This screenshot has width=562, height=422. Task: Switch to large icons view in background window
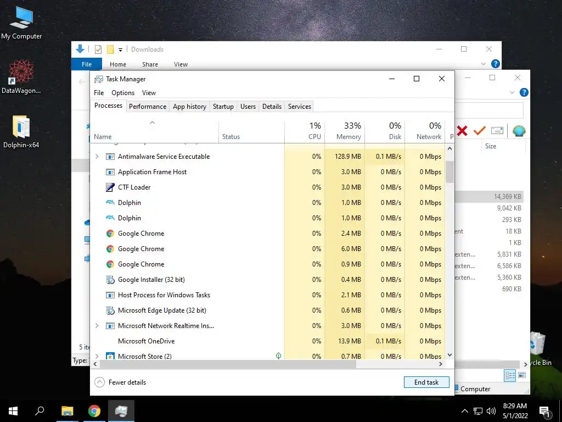pos(522,375)
